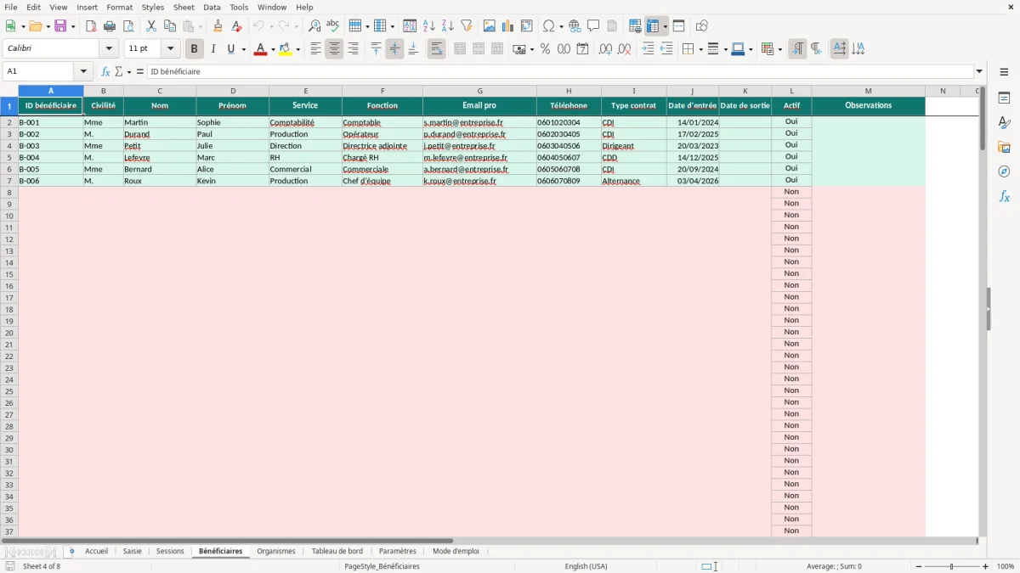Click the 100% zoom level
Screen dimensions: 1020x573
tap(1006, 566)
